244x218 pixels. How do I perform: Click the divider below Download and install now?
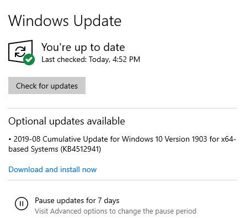tap(122, 180)
